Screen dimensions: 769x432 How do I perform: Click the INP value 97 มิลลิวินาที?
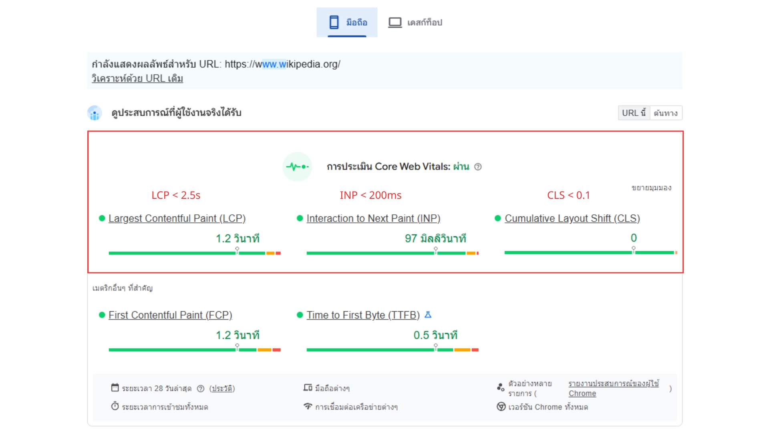[436, 239]
